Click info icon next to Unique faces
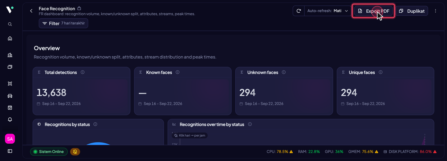The width and height of the screenshot is (447, 161). pyautogui.click(x=381, y=72)
